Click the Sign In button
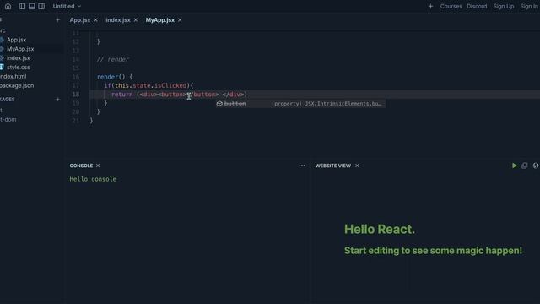This screenshot has width=540, height=304. pyautogui.click(x=529, y=6)
